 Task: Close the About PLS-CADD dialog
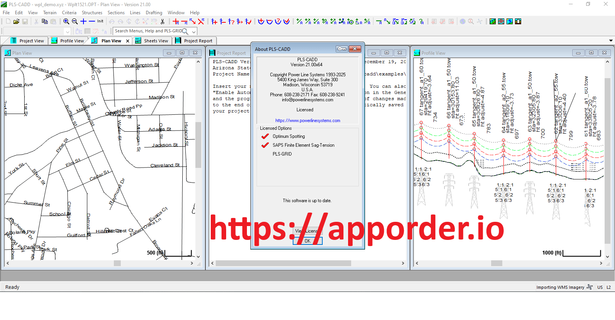pos(355,49)
